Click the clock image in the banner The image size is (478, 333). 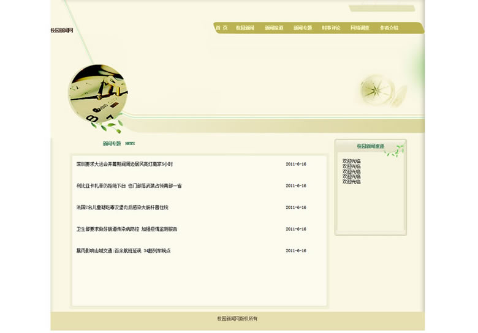[98, 94]
